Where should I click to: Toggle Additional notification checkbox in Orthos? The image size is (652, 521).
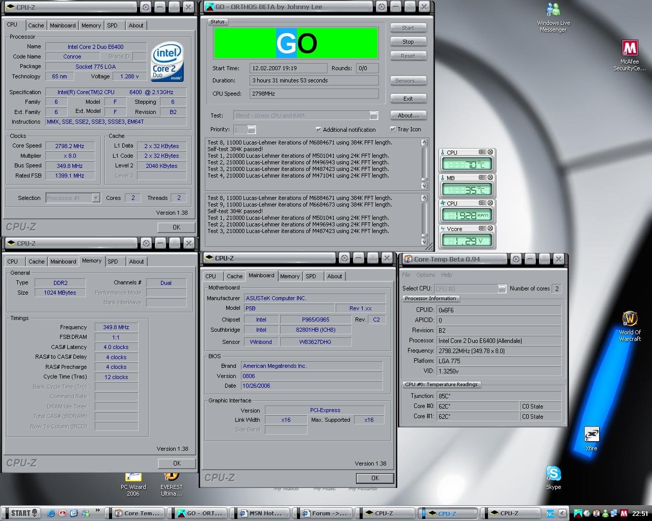click(x=318, y=129)
